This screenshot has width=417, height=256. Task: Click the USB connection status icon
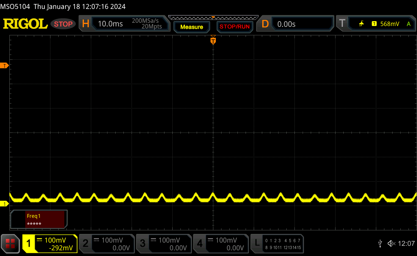(x=380, y=243)
